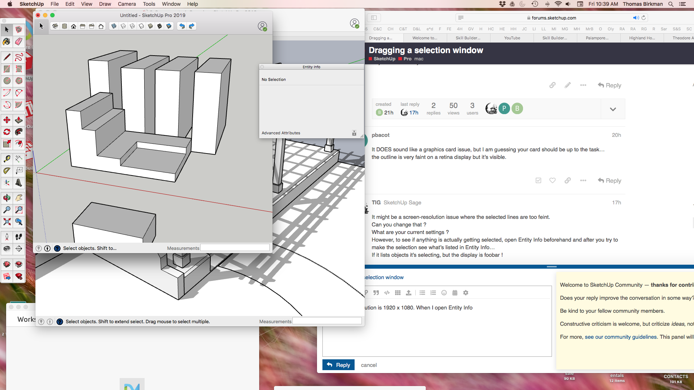The height and width of the screenshot is (390, 694).
Task: Like pbacot's post with the heart
Action: point(552,181)
